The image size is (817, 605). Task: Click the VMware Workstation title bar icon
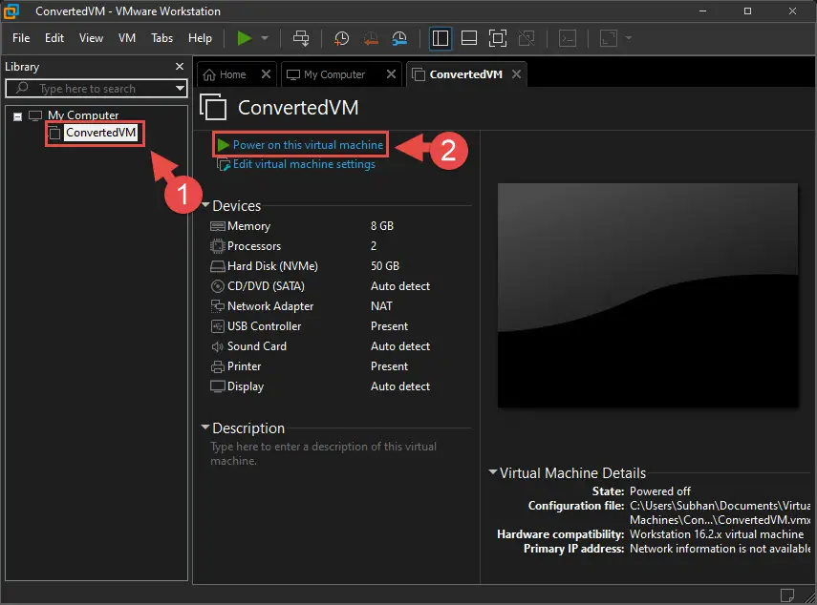11,10
